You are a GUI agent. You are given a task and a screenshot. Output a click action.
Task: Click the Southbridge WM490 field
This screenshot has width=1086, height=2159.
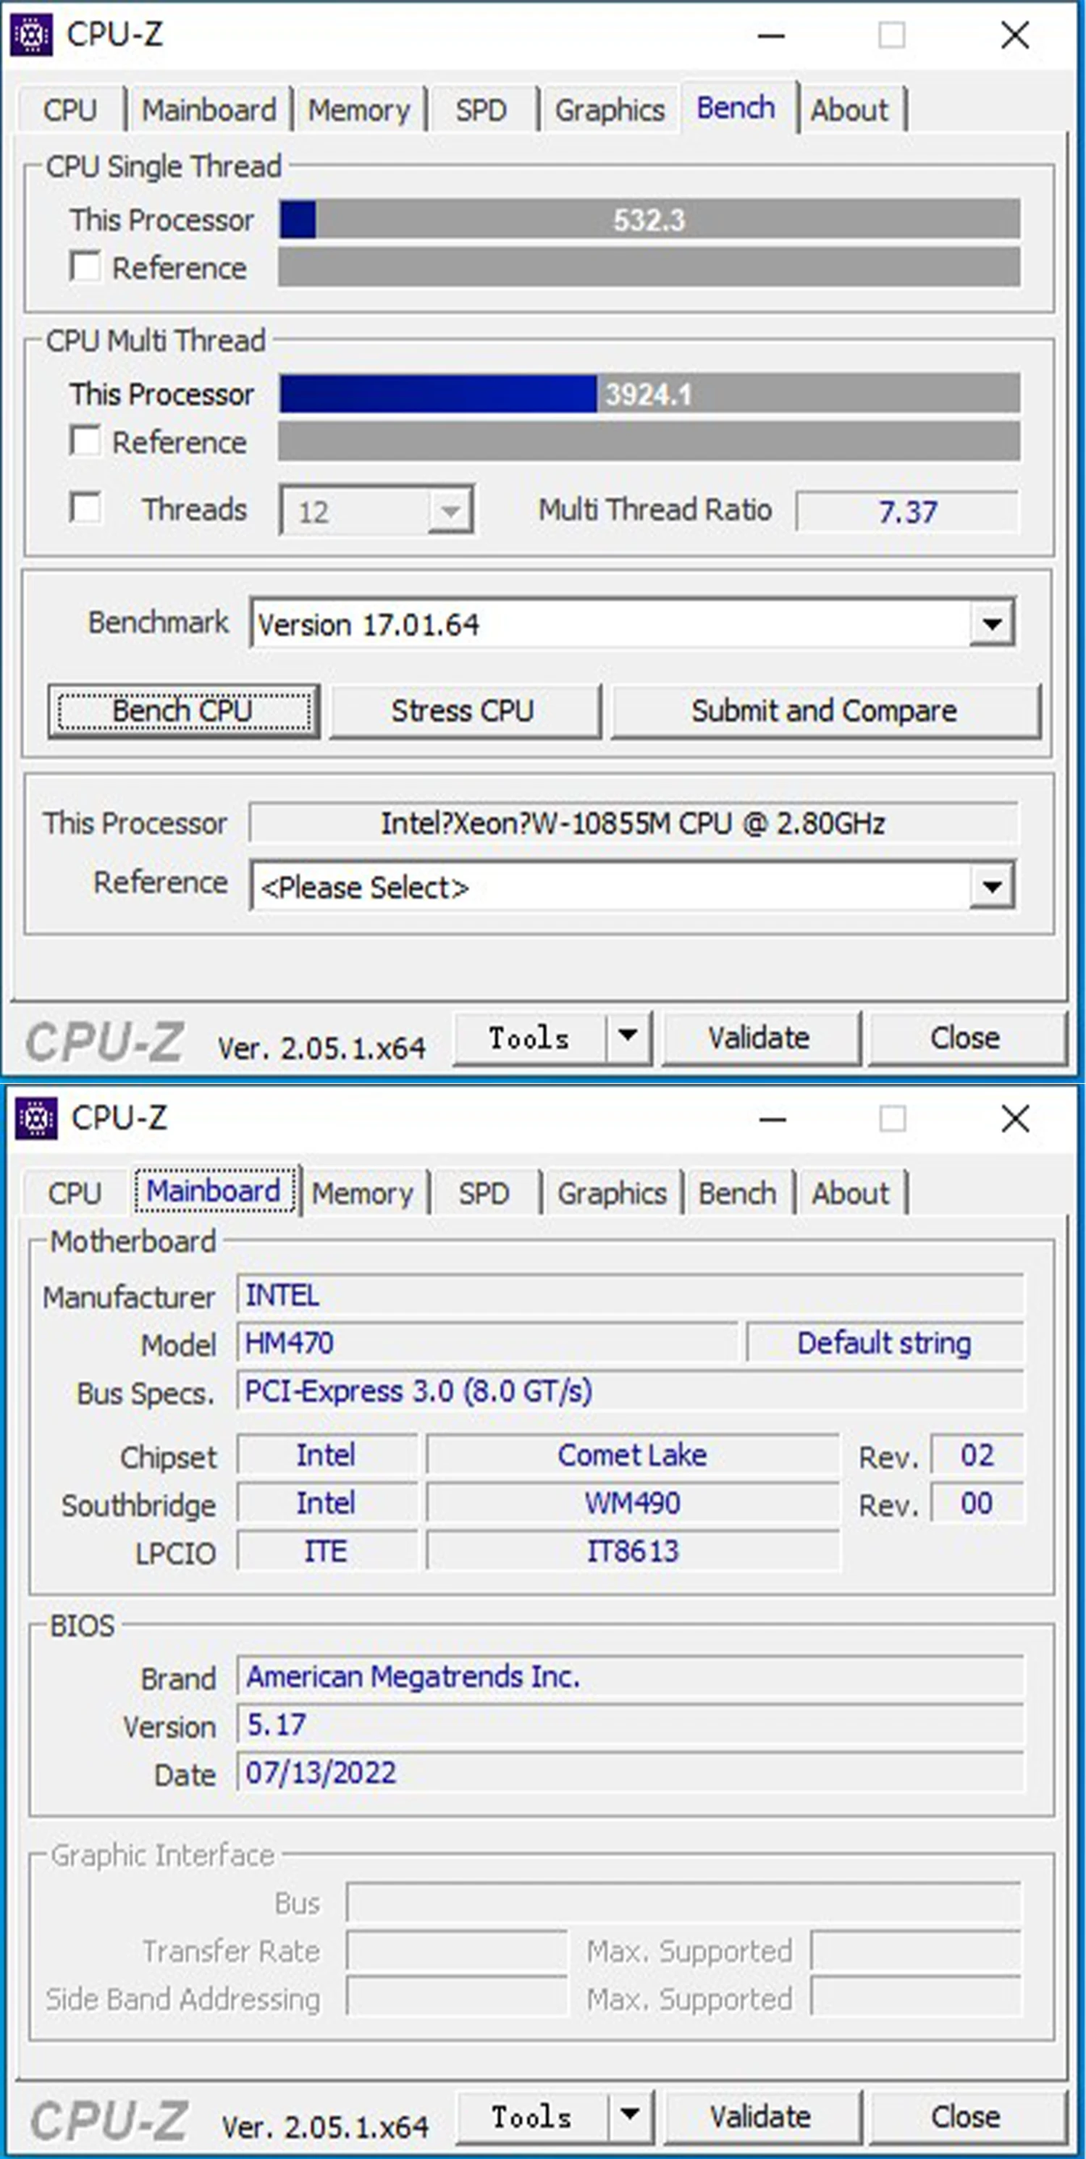(633, 1503)
